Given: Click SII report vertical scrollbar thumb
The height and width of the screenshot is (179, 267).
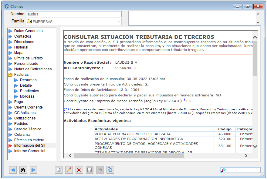Looking at the screenshot, I should point(255,58).
